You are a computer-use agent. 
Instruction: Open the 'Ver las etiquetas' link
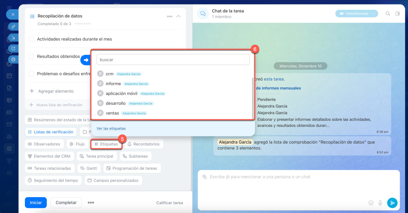coord(111,128)
